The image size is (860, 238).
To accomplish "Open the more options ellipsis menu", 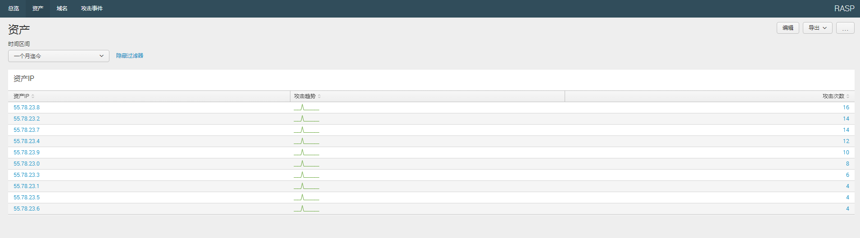I will [x=845, y=28].
